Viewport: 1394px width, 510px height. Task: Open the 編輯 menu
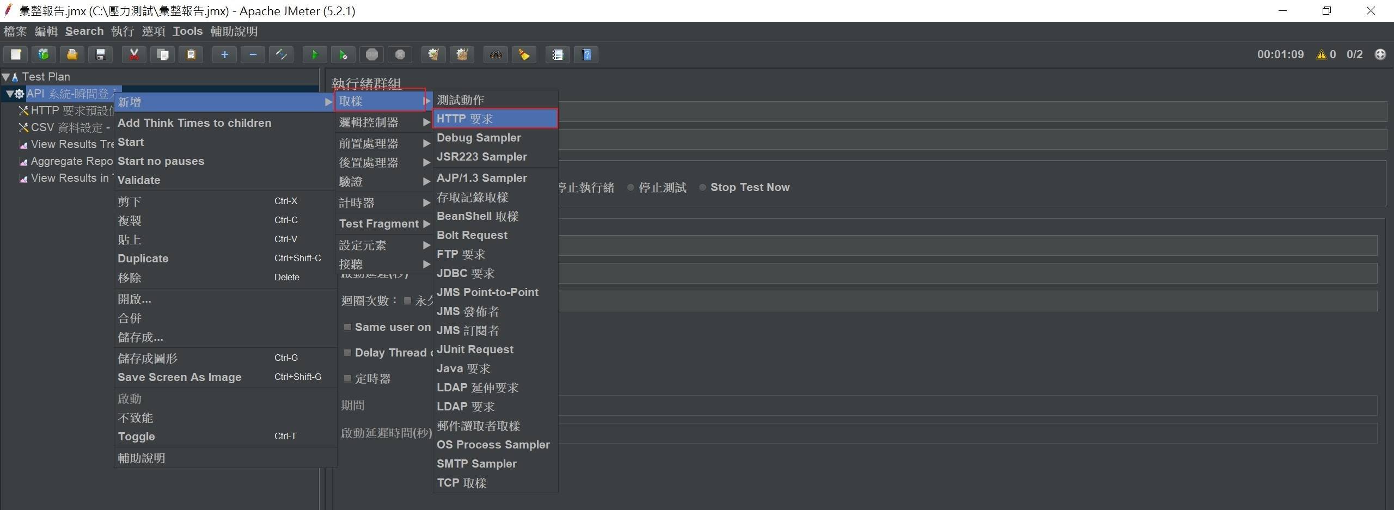coord(46,31)
